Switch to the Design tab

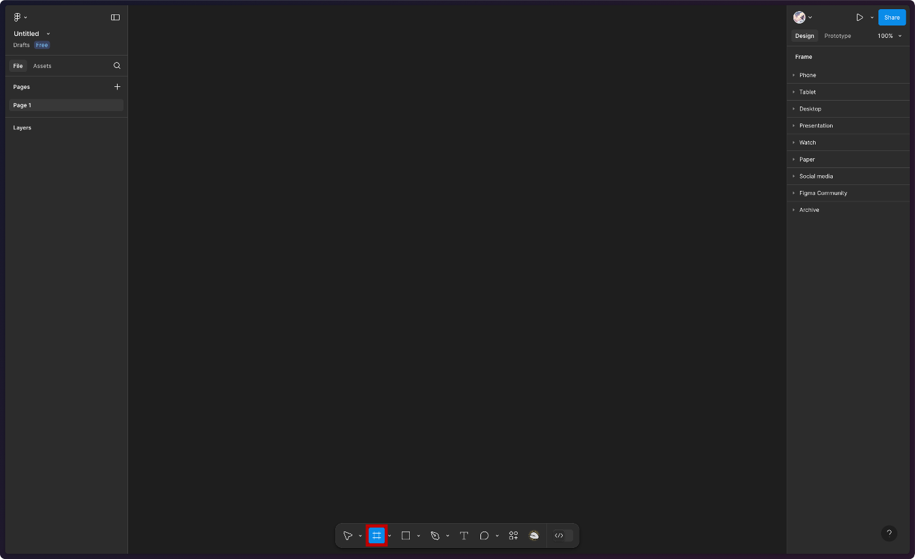click(x=805, y=36)
